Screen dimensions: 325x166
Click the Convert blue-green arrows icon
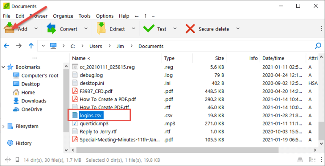(51, 29)
